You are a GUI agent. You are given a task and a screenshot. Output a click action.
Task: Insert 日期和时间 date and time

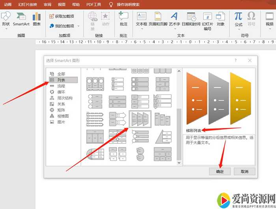point(192,19)
